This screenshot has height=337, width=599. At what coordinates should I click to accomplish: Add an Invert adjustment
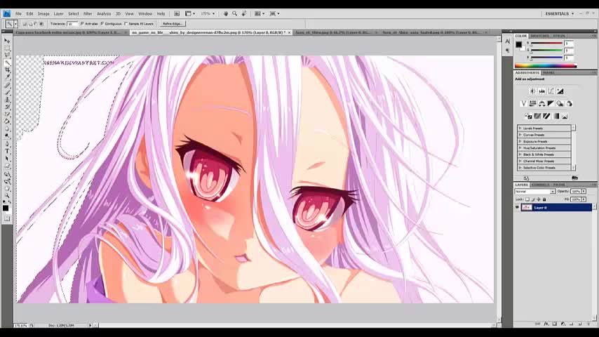click(528, 116)
